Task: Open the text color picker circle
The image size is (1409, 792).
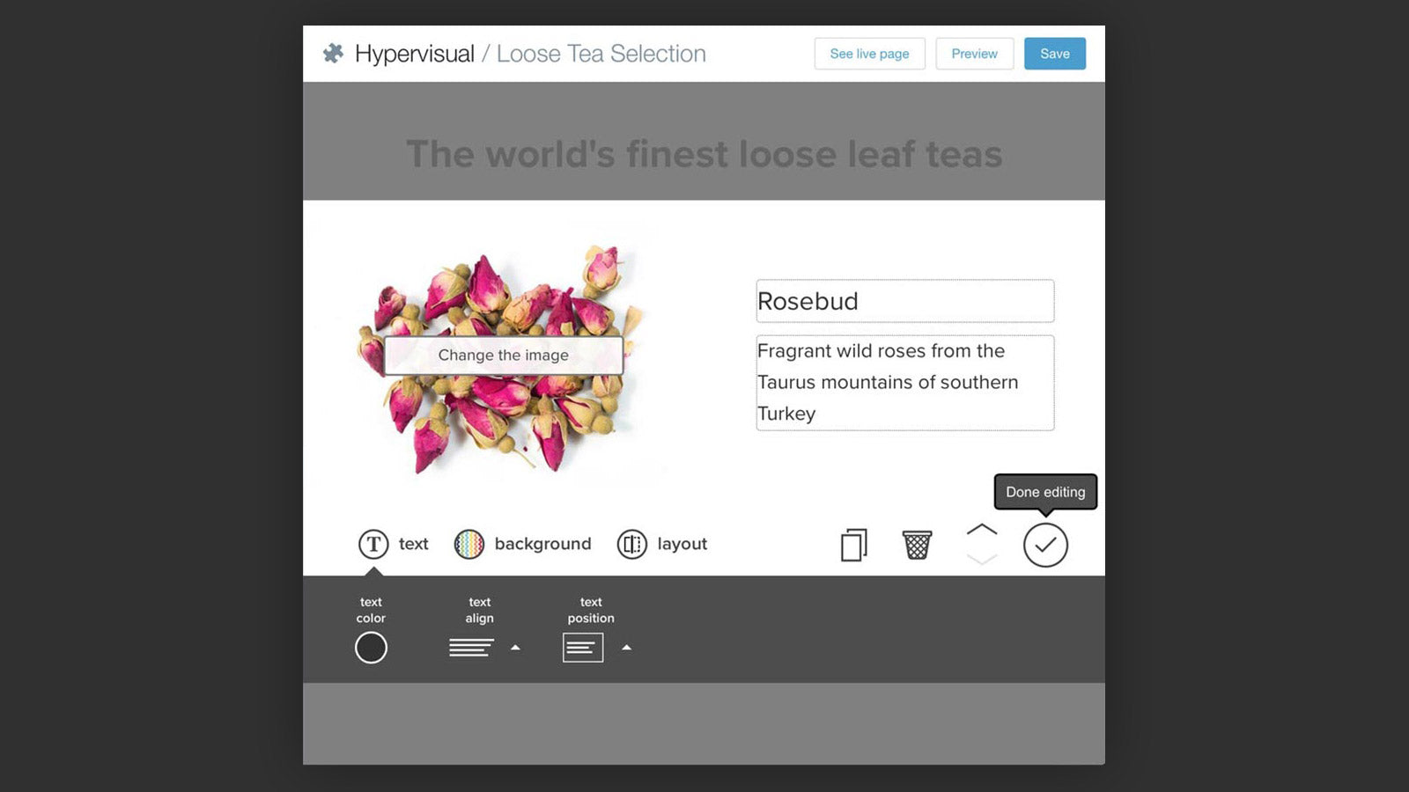Action: [x=370, y=647]
